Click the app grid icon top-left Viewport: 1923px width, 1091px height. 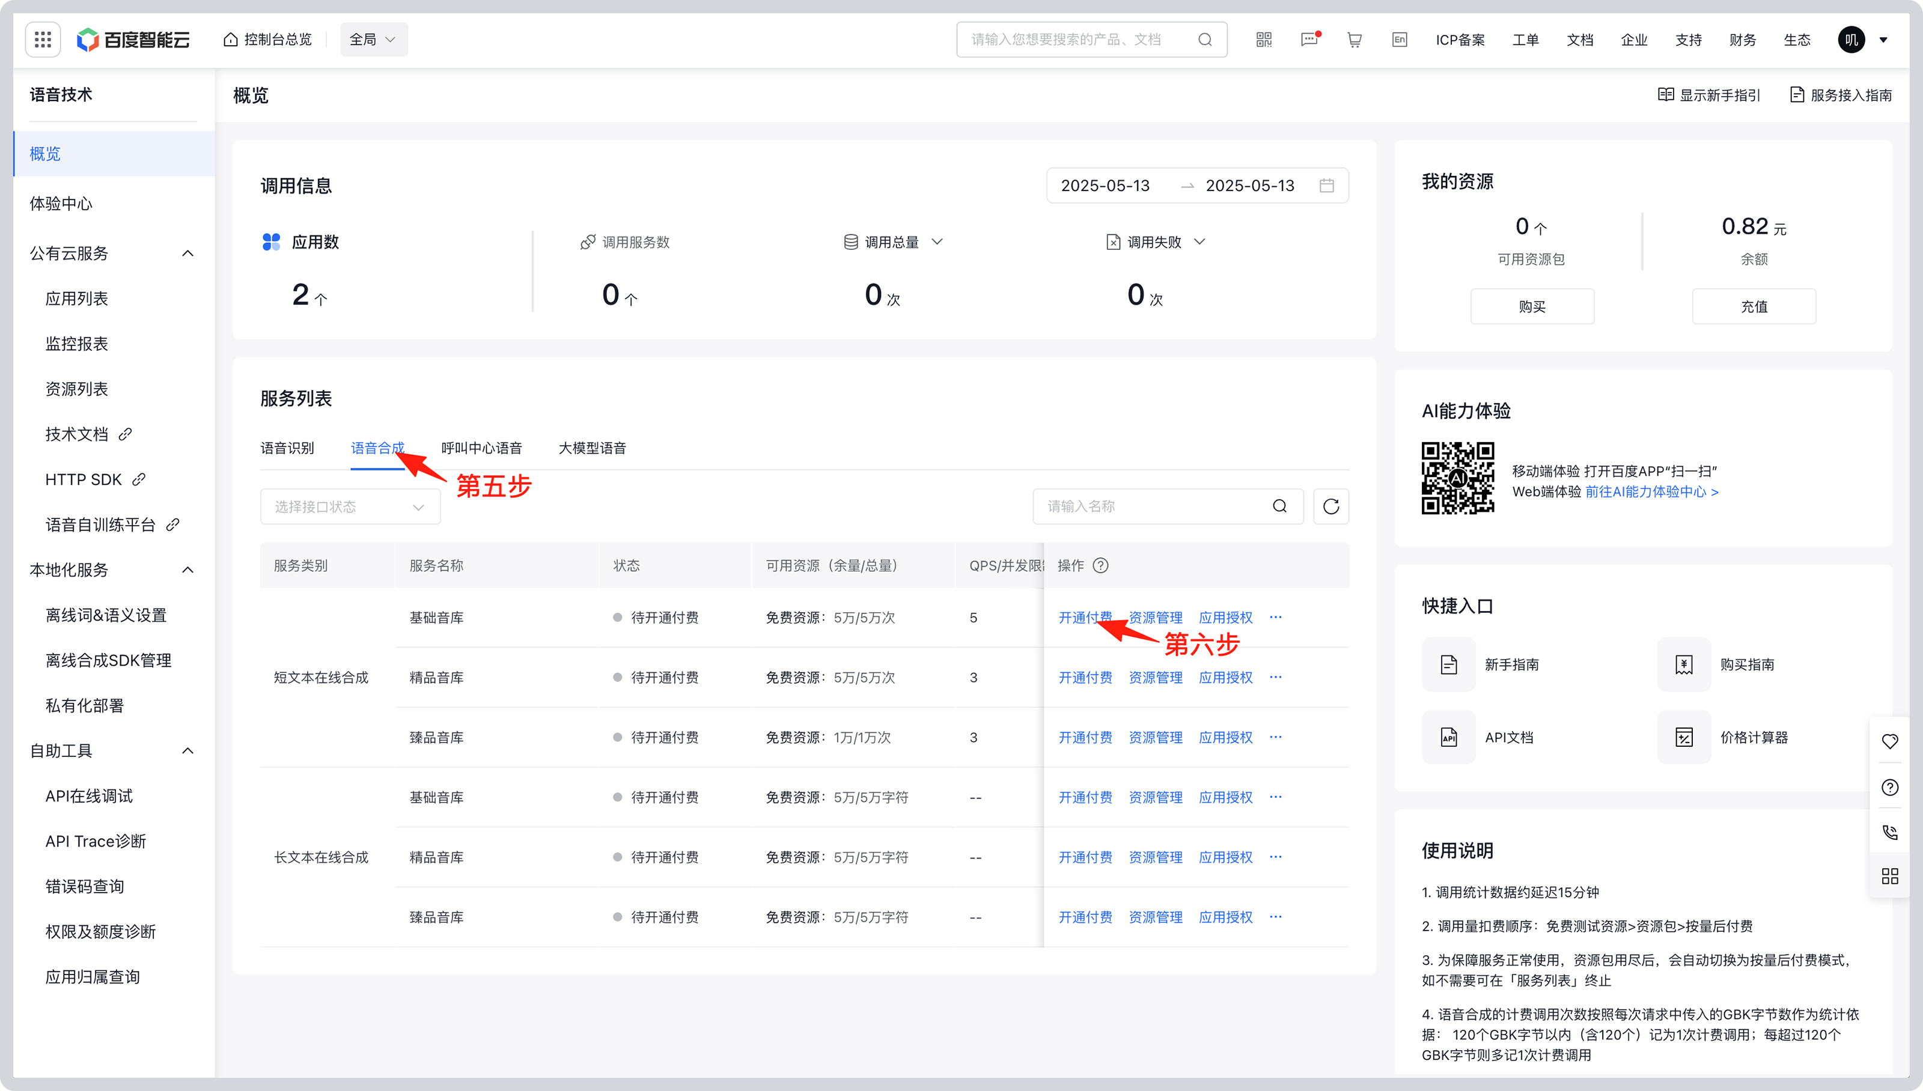tap(43, 39)
